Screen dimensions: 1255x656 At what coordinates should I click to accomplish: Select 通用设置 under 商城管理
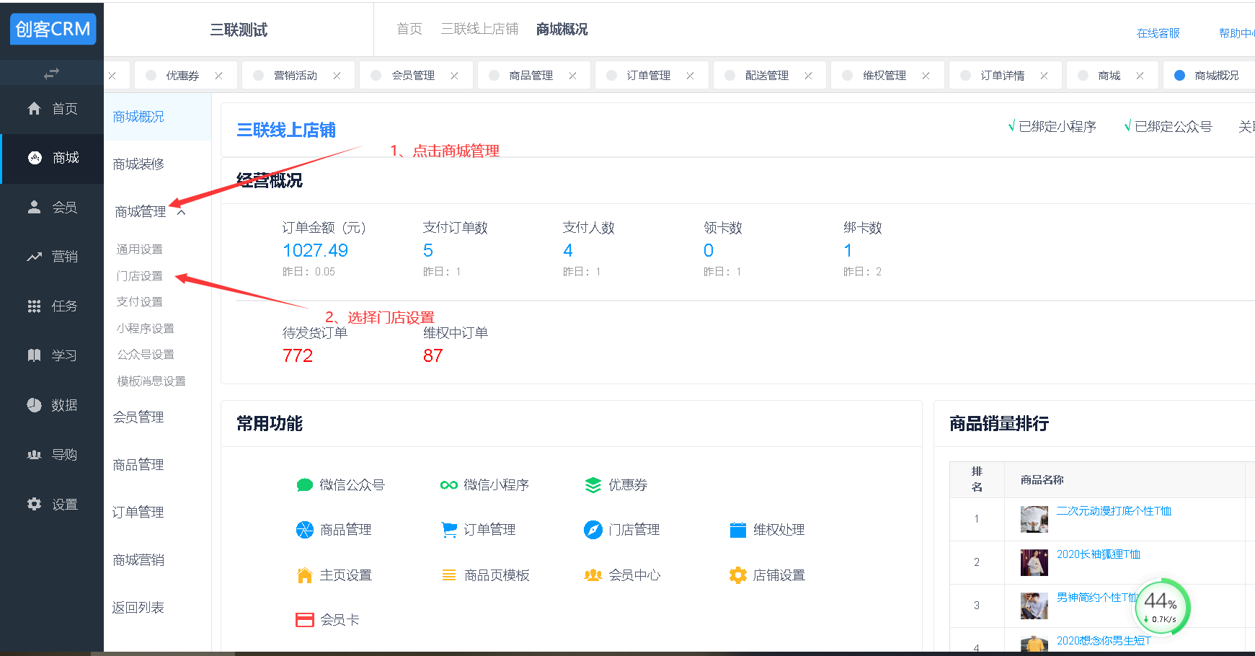140,249
